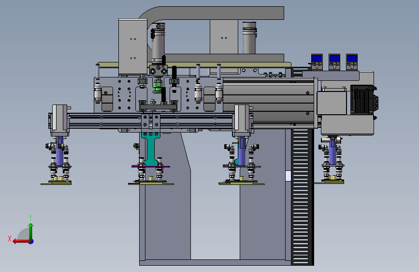Select the curved gray duct at the top

(x=214, y=14)
